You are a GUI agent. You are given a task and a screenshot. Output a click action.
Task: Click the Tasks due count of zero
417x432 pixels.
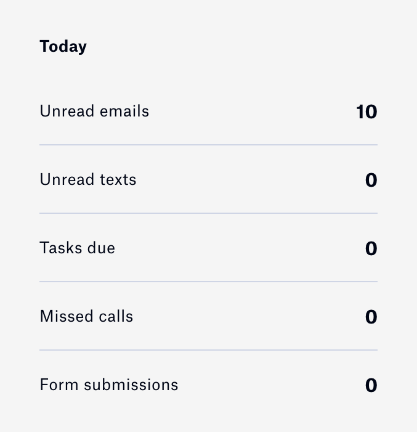click(x=371, y=249)
